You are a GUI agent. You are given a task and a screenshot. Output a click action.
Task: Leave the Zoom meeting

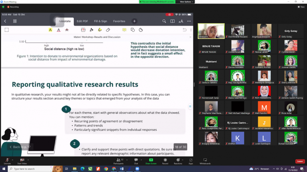(x=300, y=161)
